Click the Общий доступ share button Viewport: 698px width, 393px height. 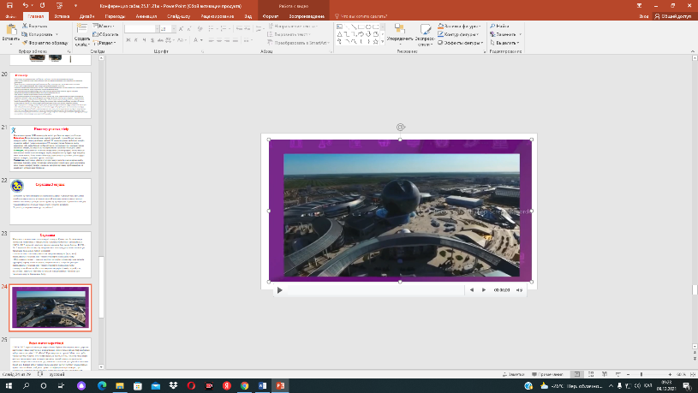click(x=671, y=15)
